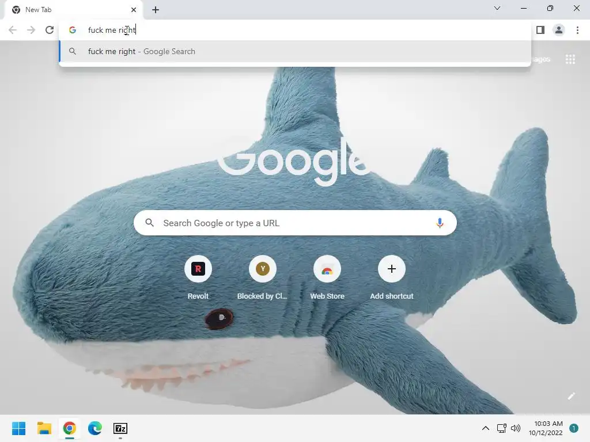Open 7-Zip from the taskbar
Viewport: 590px width, 442px height.
coord(120,428)
